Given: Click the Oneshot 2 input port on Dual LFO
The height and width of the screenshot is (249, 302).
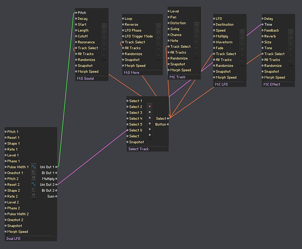Looking at the screenshot, I should click(x=5, y=220).
